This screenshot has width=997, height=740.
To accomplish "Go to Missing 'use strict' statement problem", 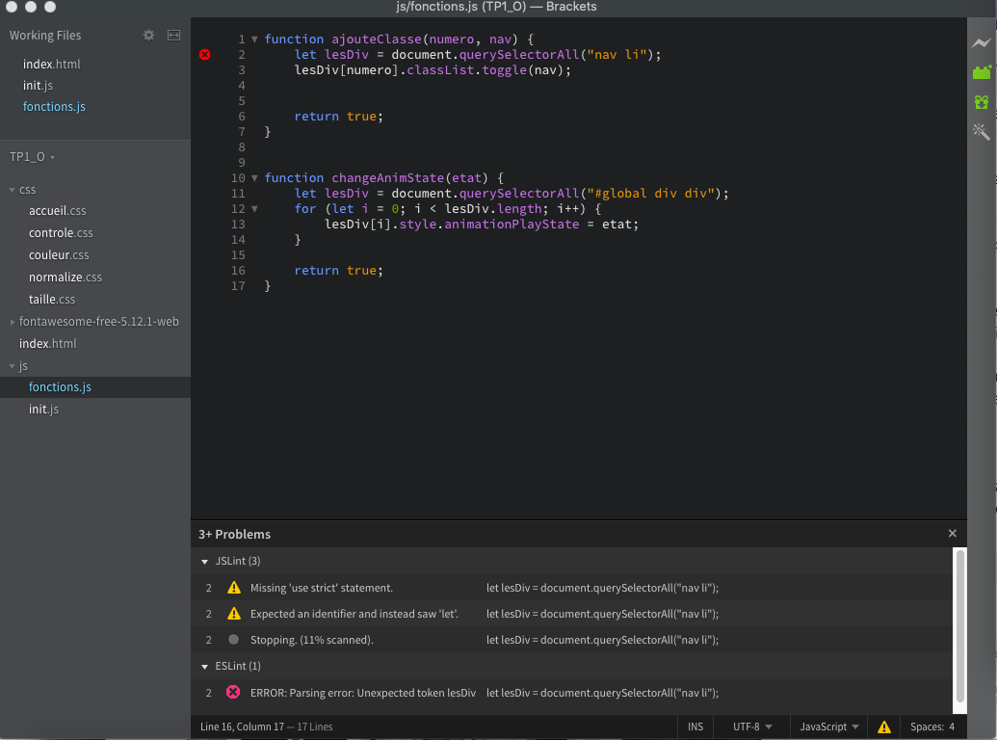I will click(571, 588).
